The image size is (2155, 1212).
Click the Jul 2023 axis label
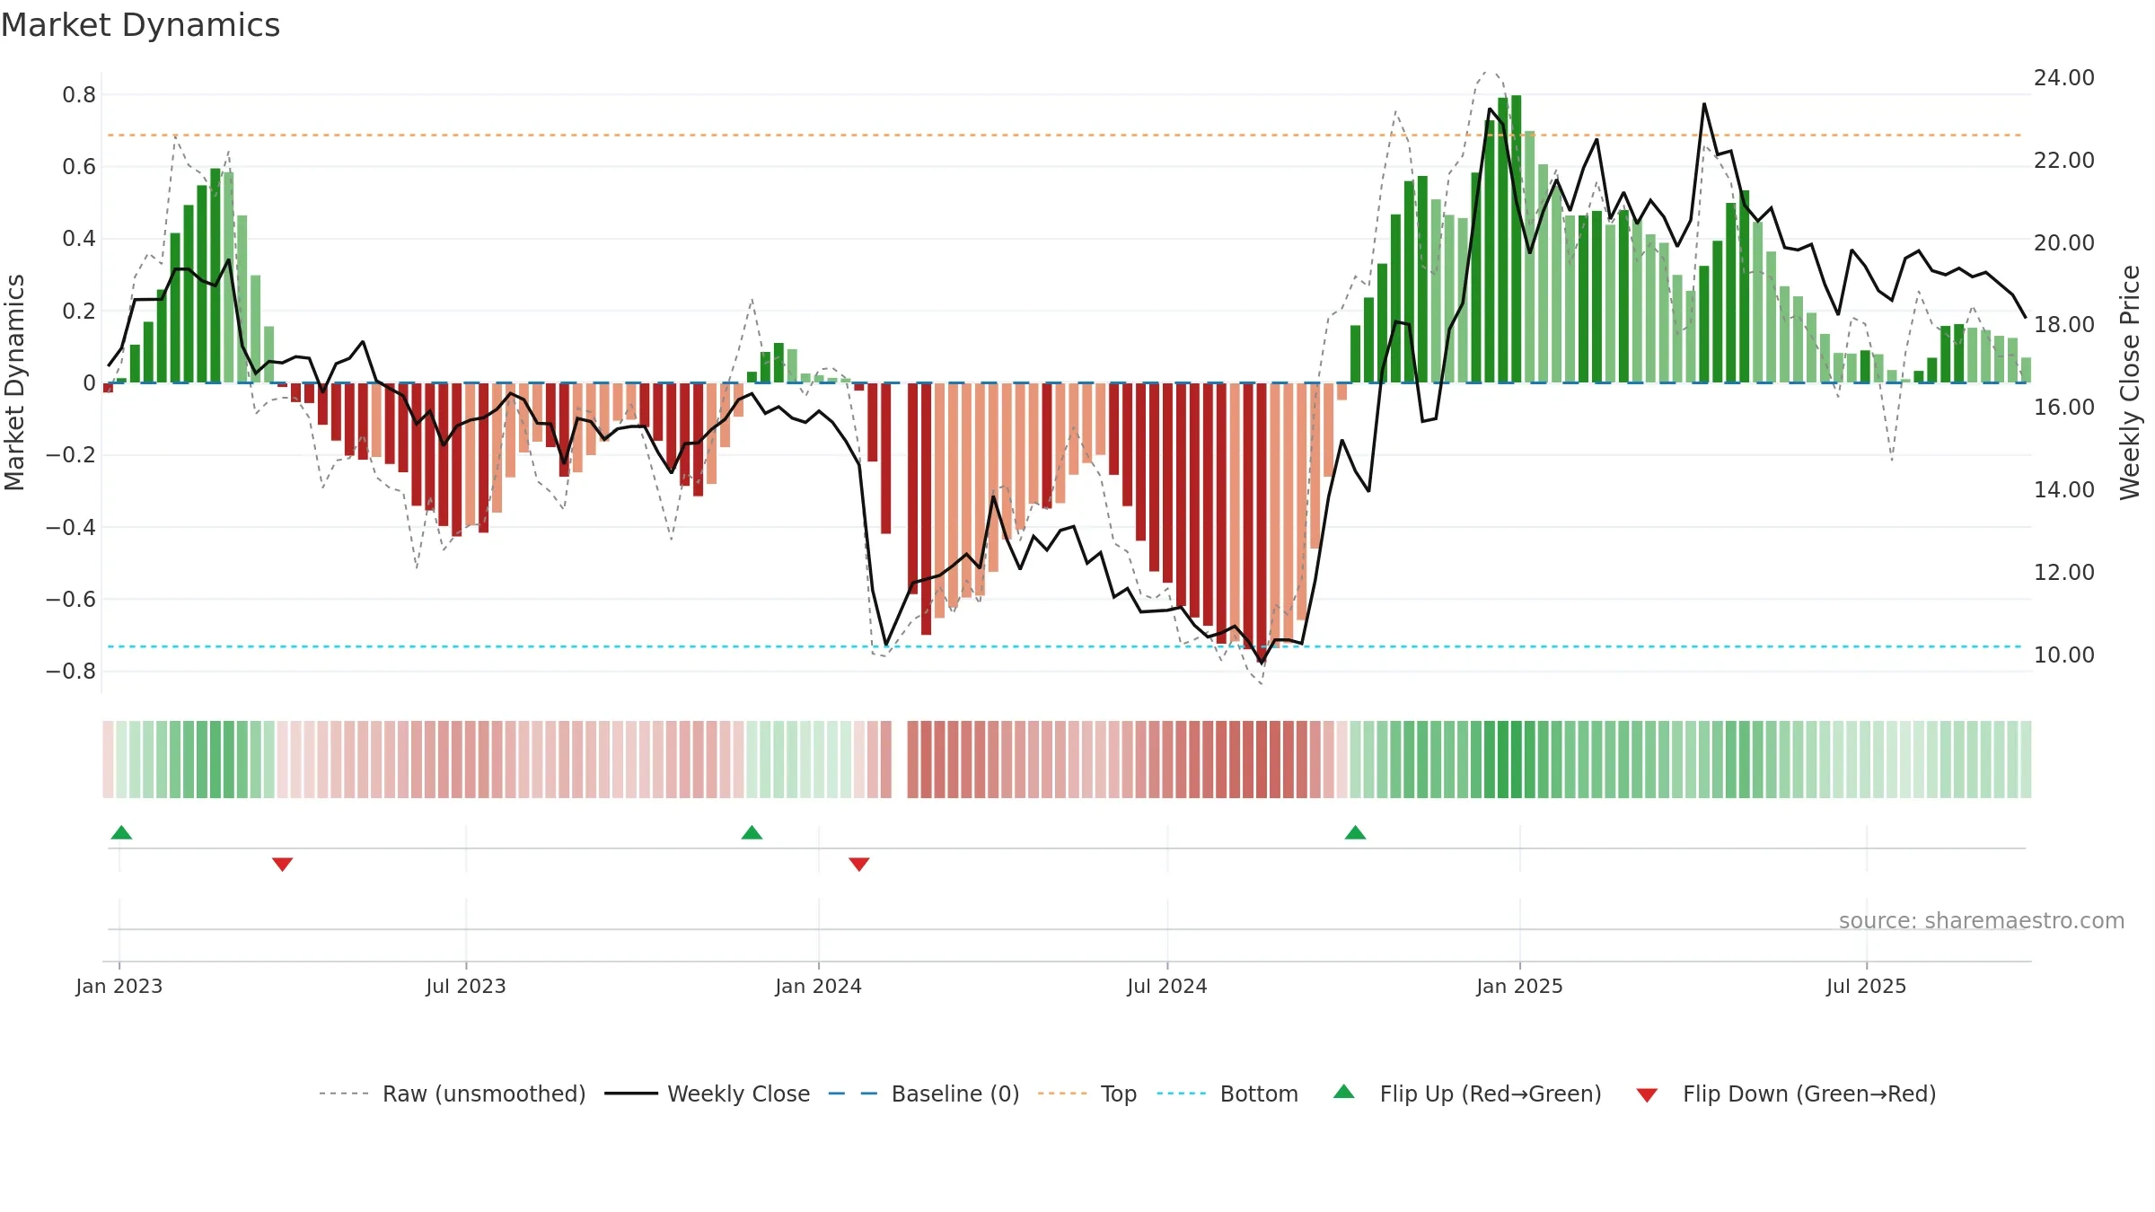(x=466, y=986)
